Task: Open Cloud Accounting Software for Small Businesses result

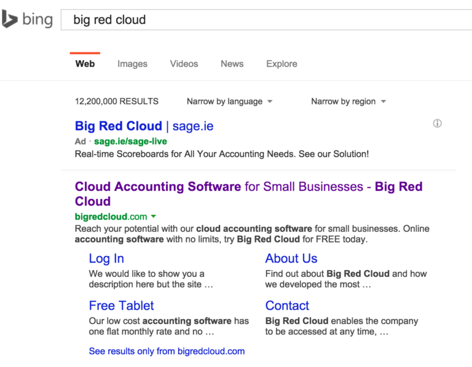Action: pyautogui.click(x=249, y=193)
